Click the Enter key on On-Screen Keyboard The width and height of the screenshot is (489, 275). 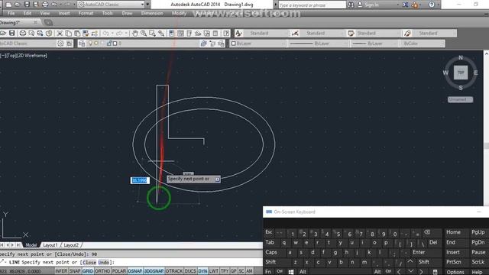(419, 252)
